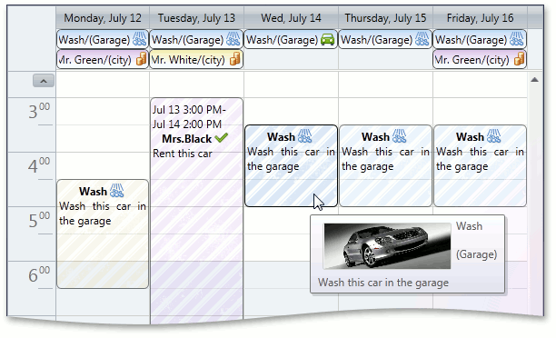Click the silver car thumbnail in the tooltip
556x338 pixels.
(x=387, y=245)
